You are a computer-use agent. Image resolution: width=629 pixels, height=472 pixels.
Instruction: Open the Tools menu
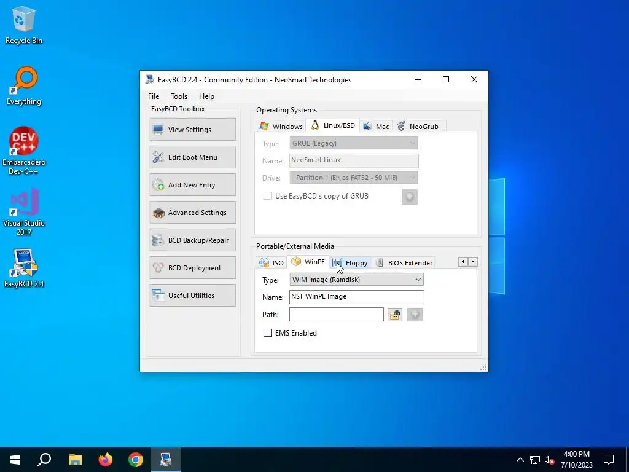coord(179,96)
